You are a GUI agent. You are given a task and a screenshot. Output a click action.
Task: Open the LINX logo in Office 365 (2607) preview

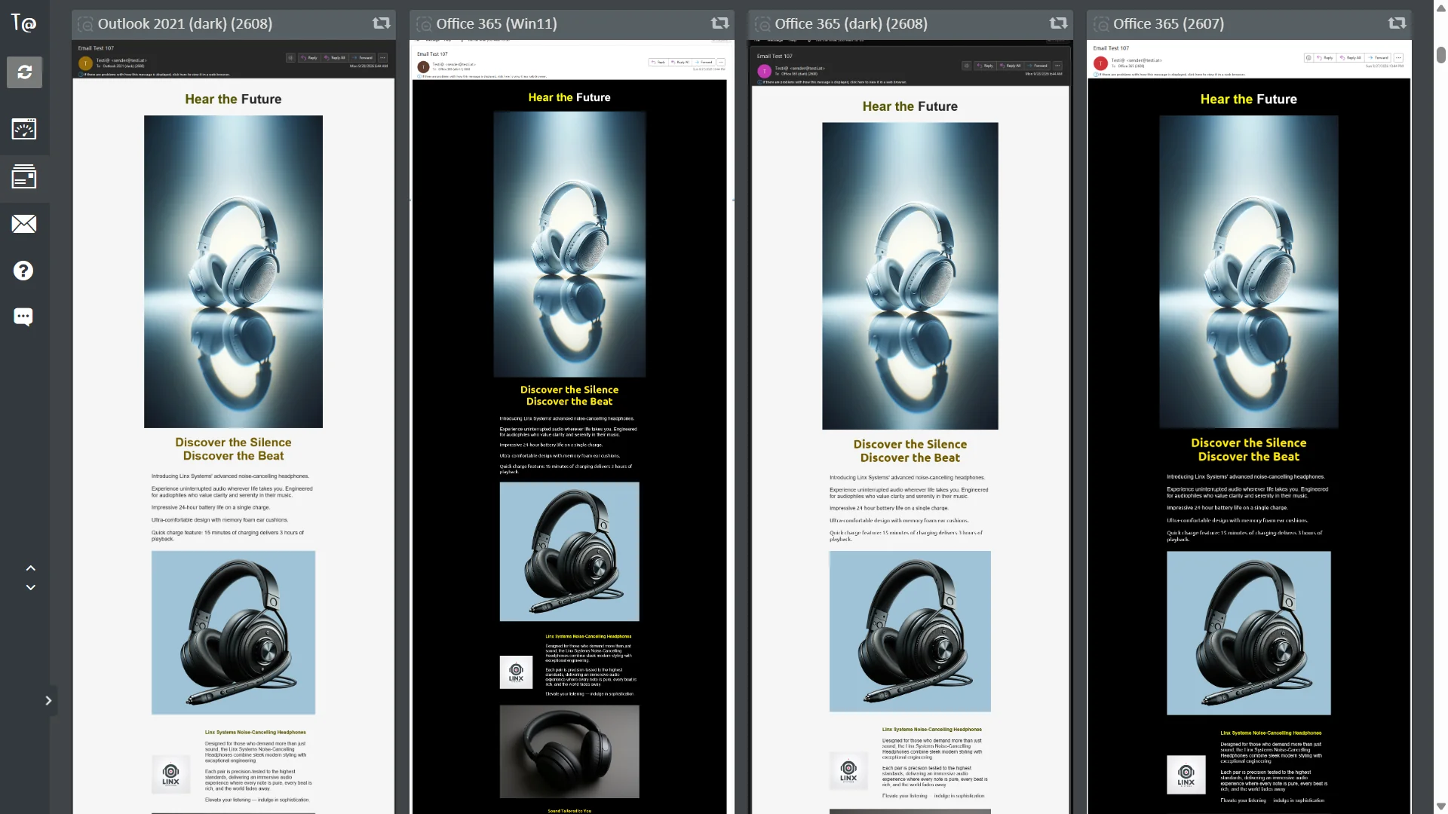(x=1186, y=775)
